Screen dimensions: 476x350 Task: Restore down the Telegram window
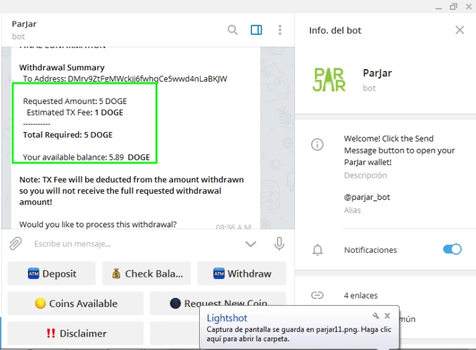click(x=453, y=7)
